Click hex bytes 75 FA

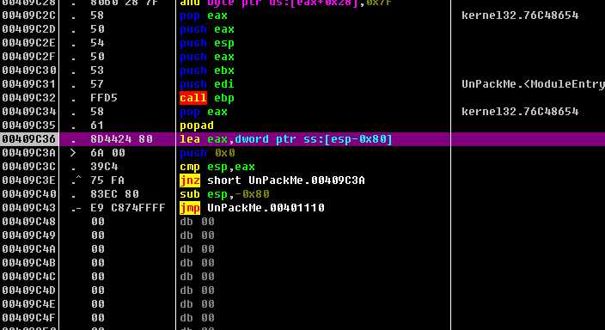pyautogui.click(x=107, y=180)
